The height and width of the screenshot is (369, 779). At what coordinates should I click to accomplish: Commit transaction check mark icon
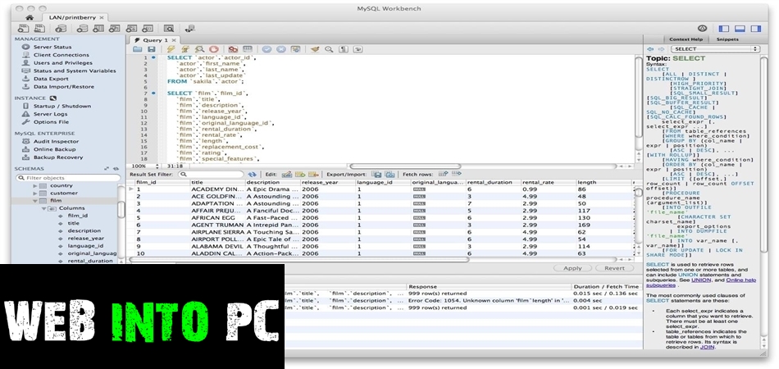point(266,49)
